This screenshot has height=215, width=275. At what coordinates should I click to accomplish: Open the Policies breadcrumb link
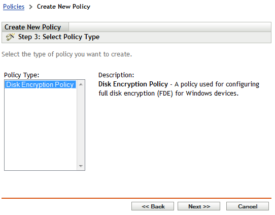point(14,7)
